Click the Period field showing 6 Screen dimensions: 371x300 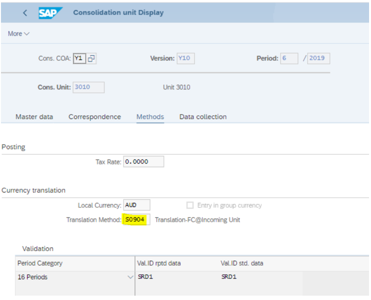click(x=289, y=58)
